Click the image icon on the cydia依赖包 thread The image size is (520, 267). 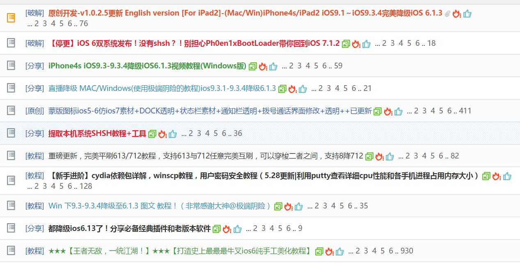(x=486, y=175)
